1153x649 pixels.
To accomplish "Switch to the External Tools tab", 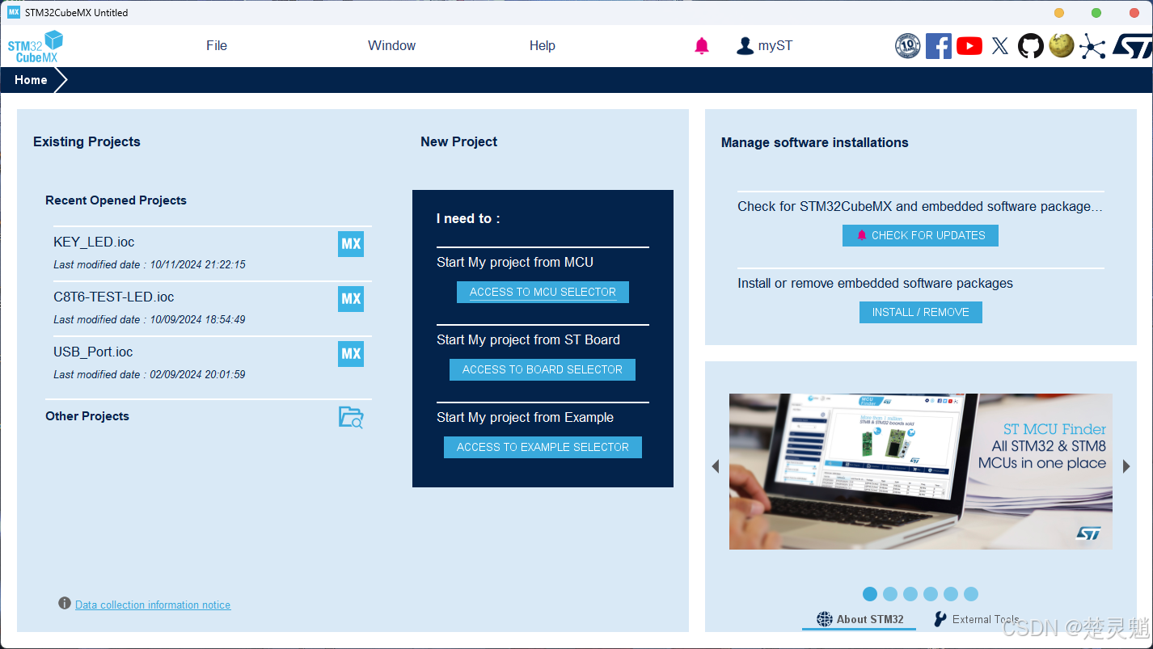I will [976, 619].
